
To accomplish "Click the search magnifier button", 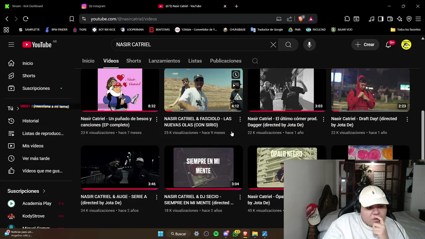I will 288,44.
